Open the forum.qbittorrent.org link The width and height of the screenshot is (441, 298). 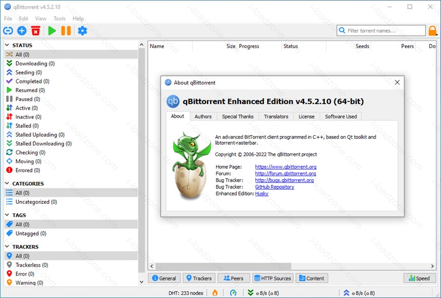286,174
